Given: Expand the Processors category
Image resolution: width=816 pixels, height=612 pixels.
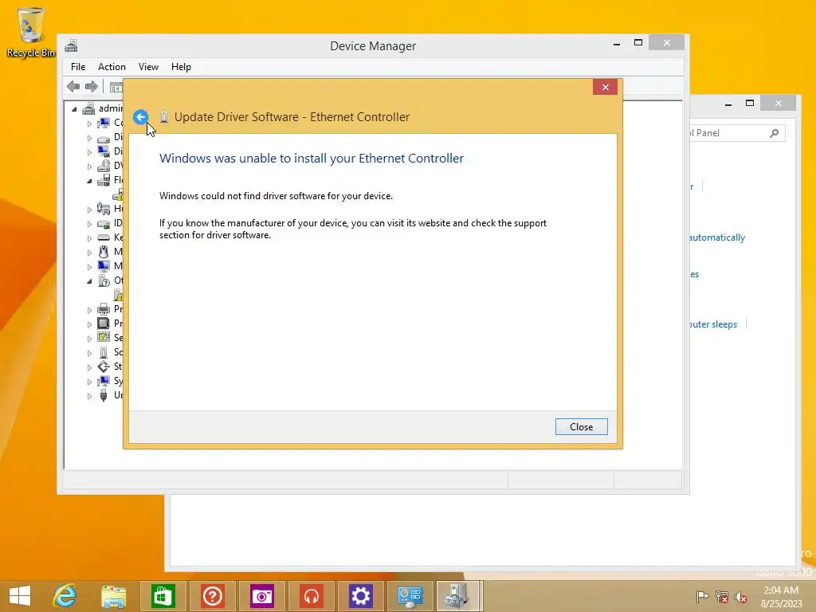Looking at the screenshot, I should [x=89, y=324].
